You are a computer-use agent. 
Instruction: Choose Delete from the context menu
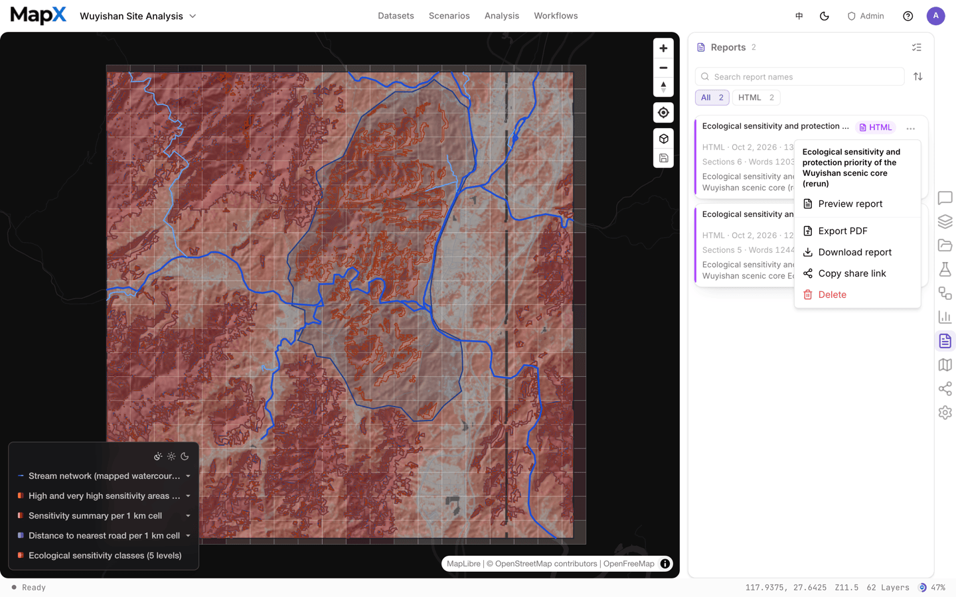coord(857,295)
